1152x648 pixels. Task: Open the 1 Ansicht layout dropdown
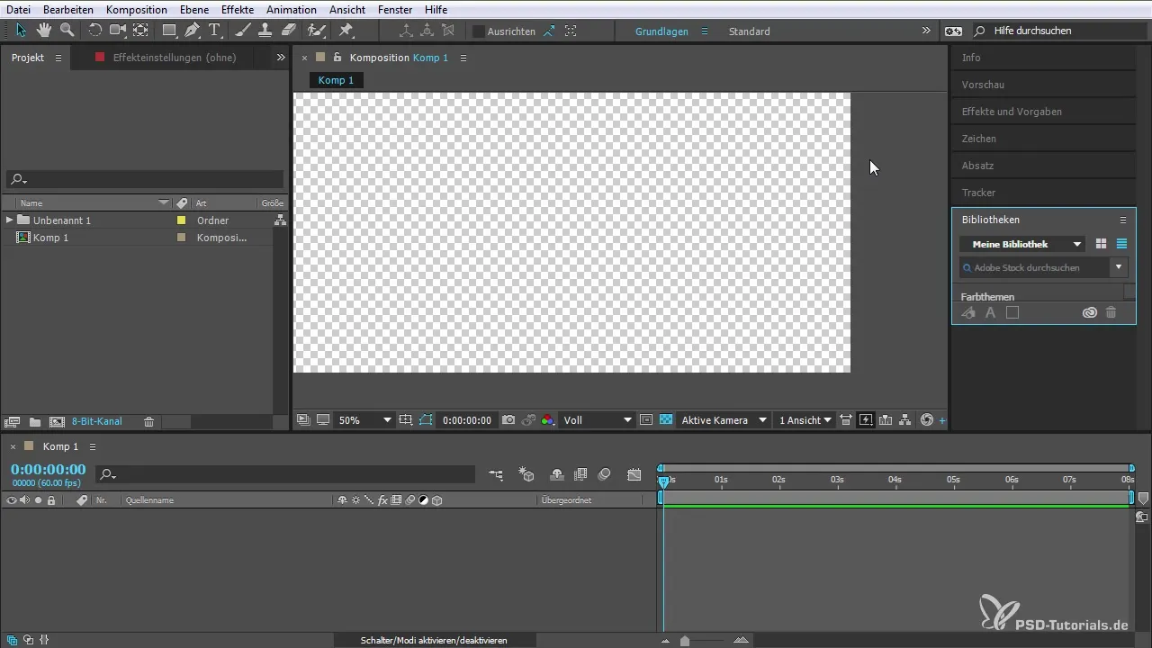click(x=805, y=420)
